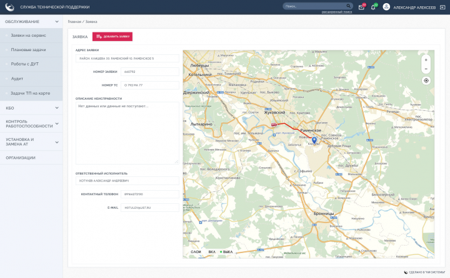Click the СЛОИ label on the map
This screenshot has width=450, height=278.
196,252
